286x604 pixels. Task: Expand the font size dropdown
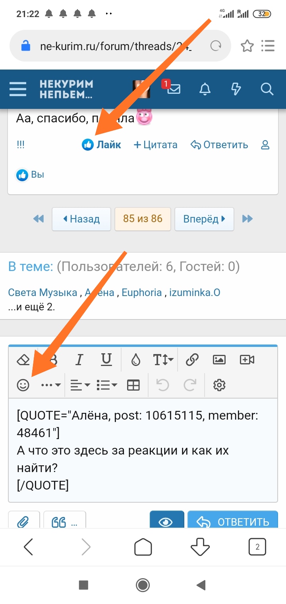[163, 360]
